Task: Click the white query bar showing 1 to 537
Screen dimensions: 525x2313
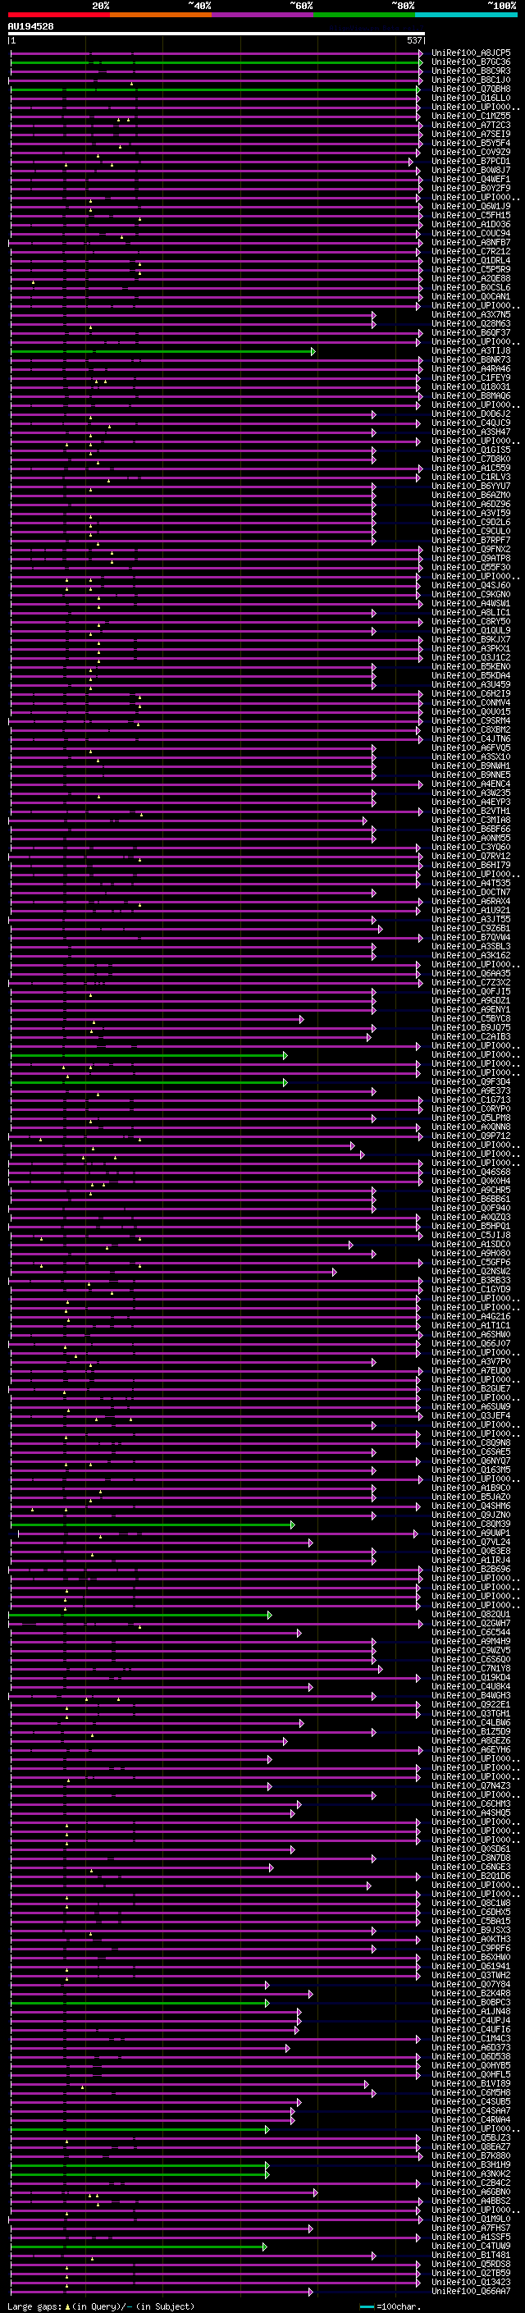Action: [217, 34]
